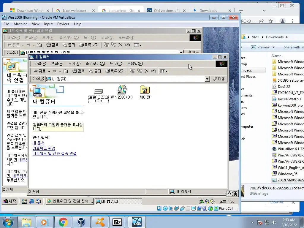Click the A漢 IME language indicator
Screen dimensions: 304x228
[232, 193]
